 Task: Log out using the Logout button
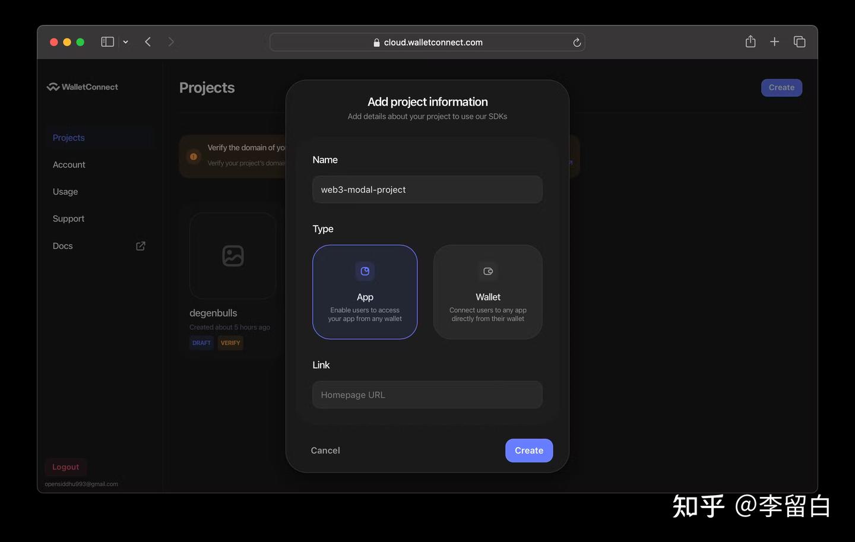[66, 467]
